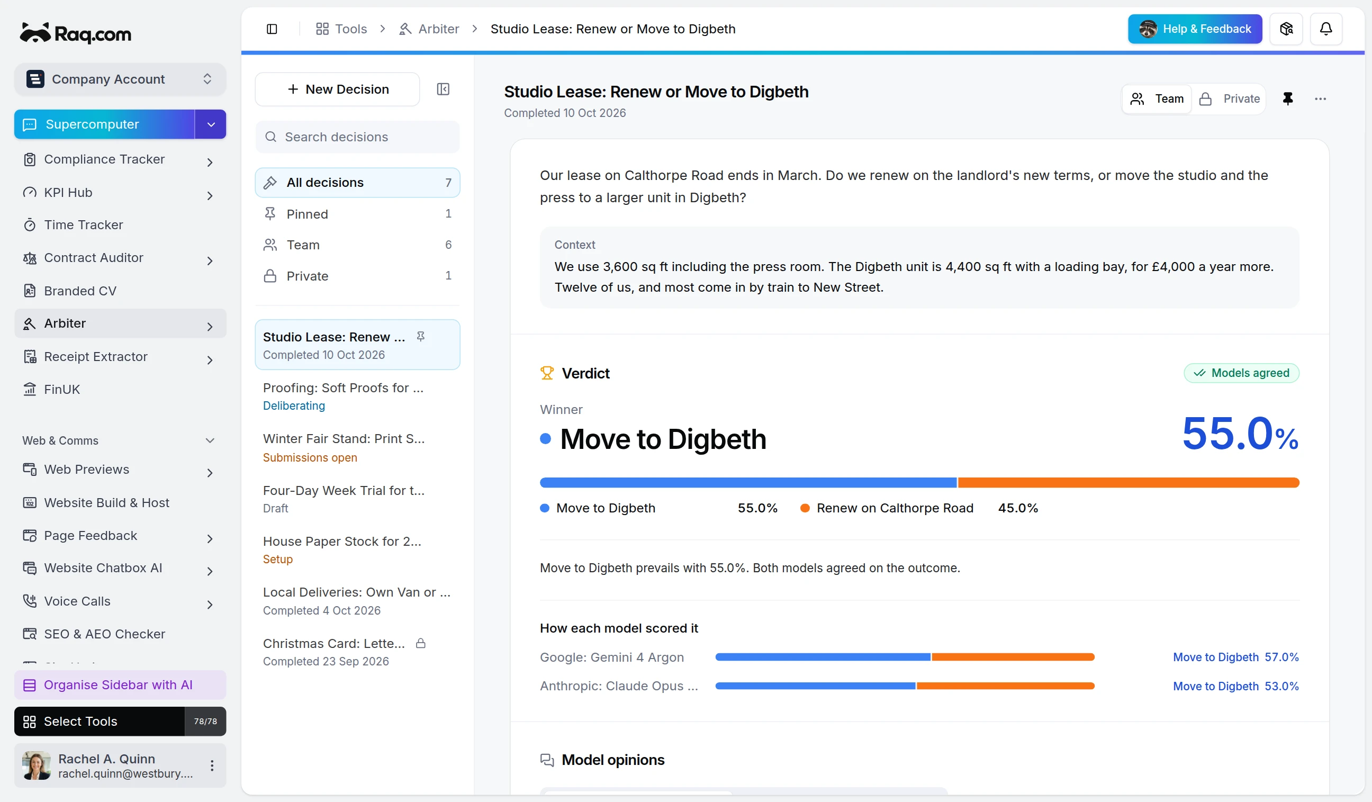This screenshot has height=802, width=1372.
Task: Toggle the pin on Studio Lease list item
Action: pos(420,337)
